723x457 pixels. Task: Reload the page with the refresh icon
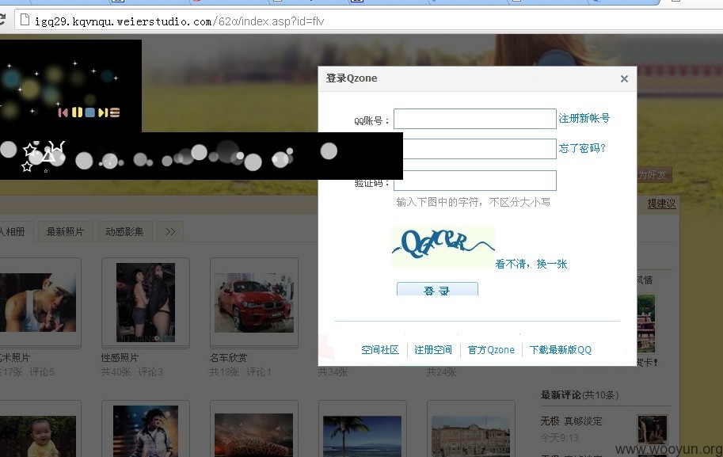[2, 20]
